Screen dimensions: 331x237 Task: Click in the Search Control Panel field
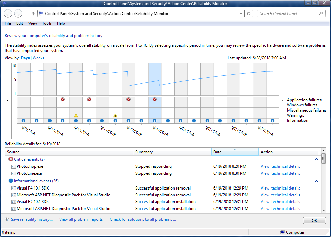(x=288, y=14)
